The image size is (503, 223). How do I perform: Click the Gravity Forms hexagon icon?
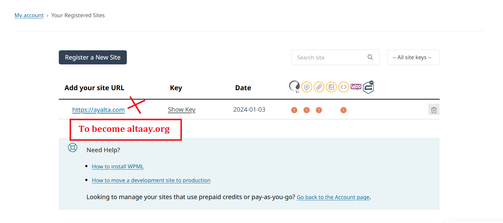click(x=368, y=87)
